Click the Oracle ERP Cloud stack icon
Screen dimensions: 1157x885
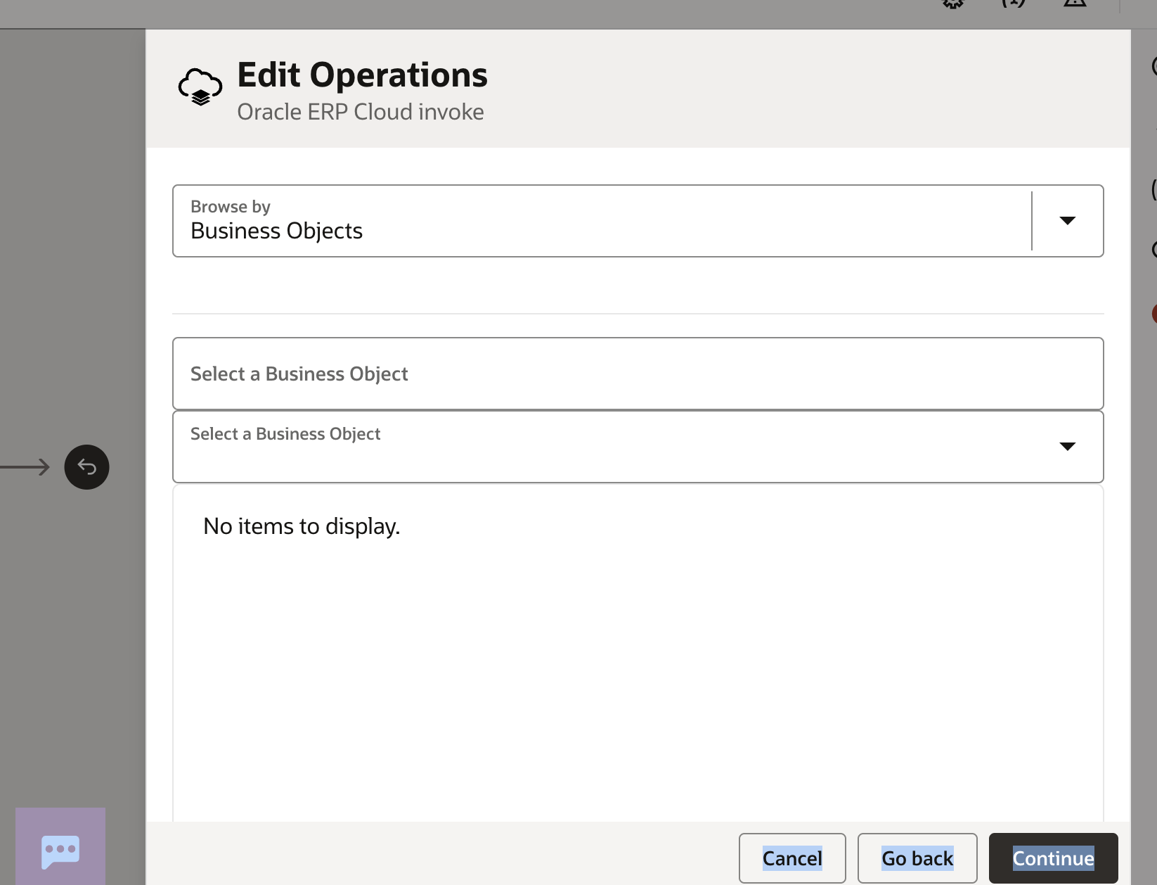tap(200, 87)
